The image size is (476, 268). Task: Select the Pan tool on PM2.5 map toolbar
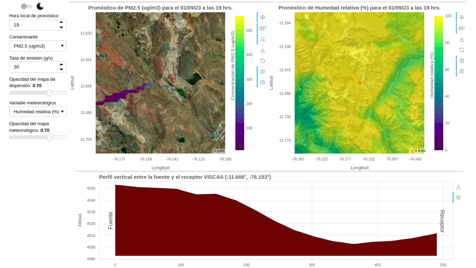click(x=262, y=18)
